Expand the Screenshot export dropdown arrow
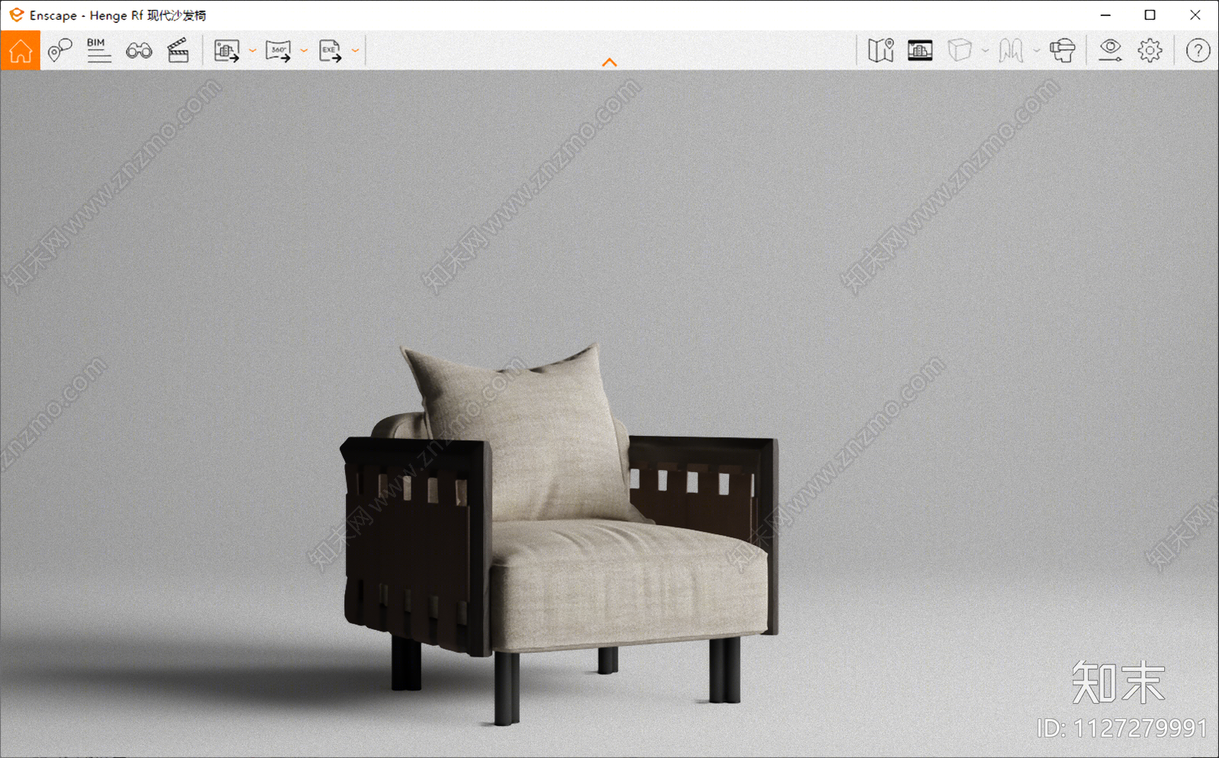1219x758 pixels. [252, 51]
